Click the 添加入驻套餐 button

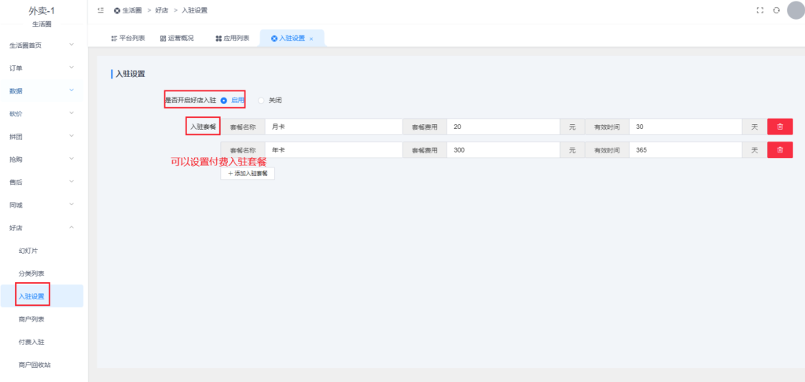[x=248, y=173]
